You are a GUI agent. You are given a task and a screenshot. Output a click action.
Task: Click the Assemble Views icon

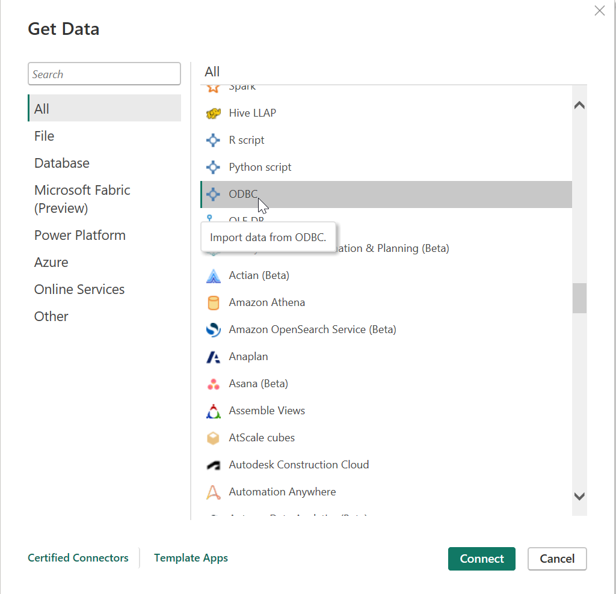click(x=214, y=411)
